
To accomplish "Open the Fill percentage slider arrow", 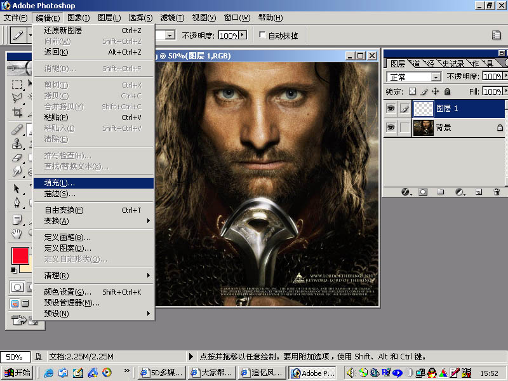I will click(x=505, y=91).
